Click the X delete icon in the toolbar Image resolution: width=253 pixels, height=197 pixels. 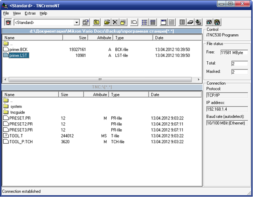click(x=115, y=23)
